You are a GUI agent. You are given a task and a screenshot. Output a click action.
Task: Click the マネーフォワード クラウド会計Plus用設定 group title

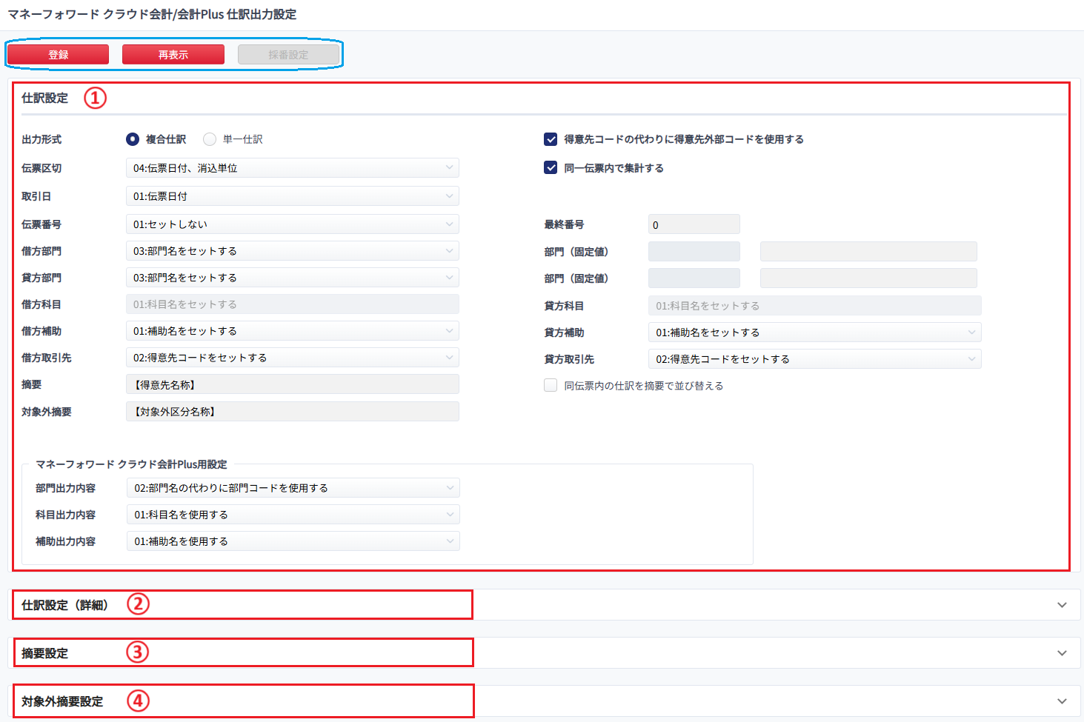(x=131, y=464)
